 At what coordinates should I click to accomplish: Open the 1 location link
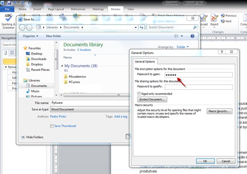click(x=84, y=50)
